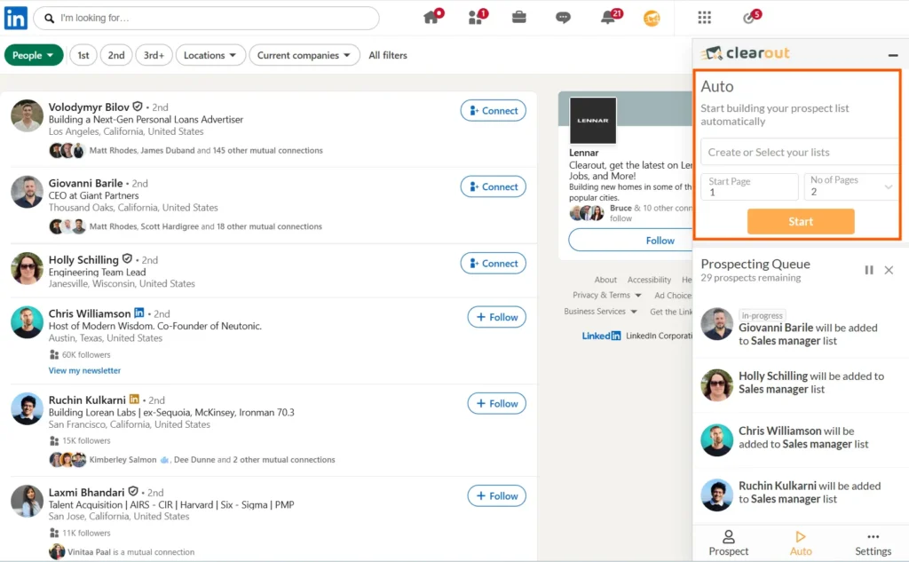Expand Business Services footer menu
This screenshot has height=562, width=909.
pos(601,312)
